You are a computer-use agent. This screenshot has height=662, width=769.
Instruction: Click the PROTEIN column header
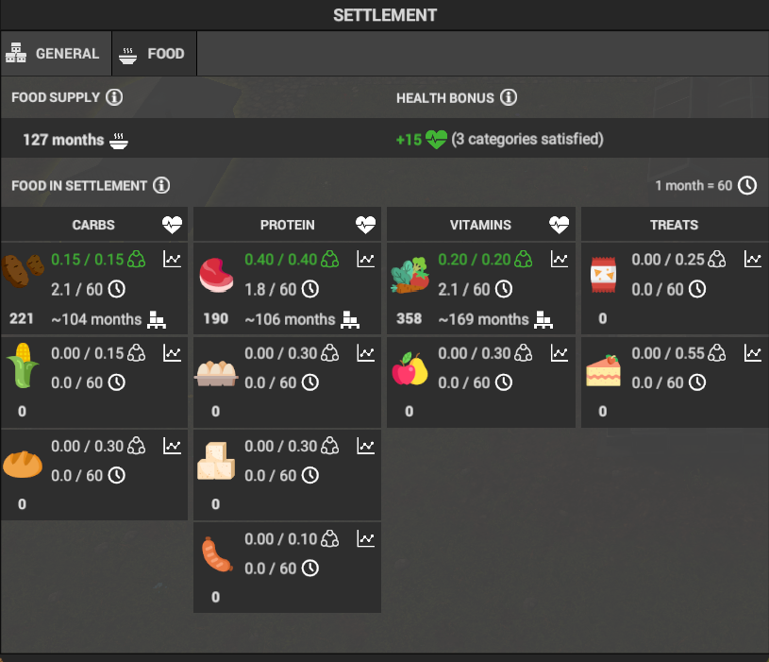(288, 225)
